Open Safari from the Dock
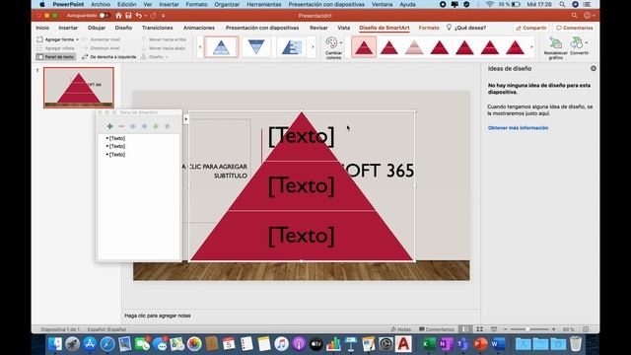The width and height of the screenshot is (631, 355). [x=107, y=344]
